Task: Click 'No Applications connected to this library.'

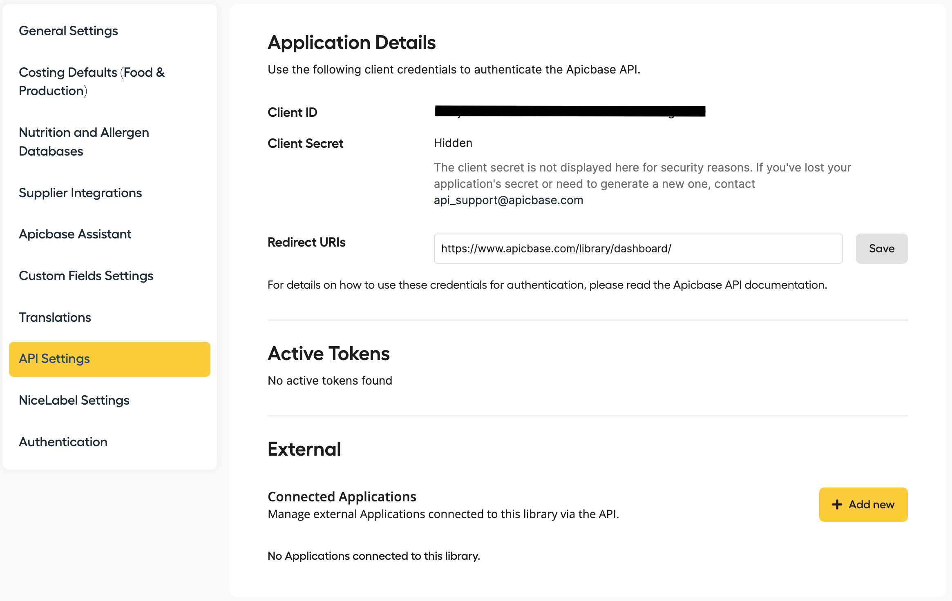Action: click(374, 556)
